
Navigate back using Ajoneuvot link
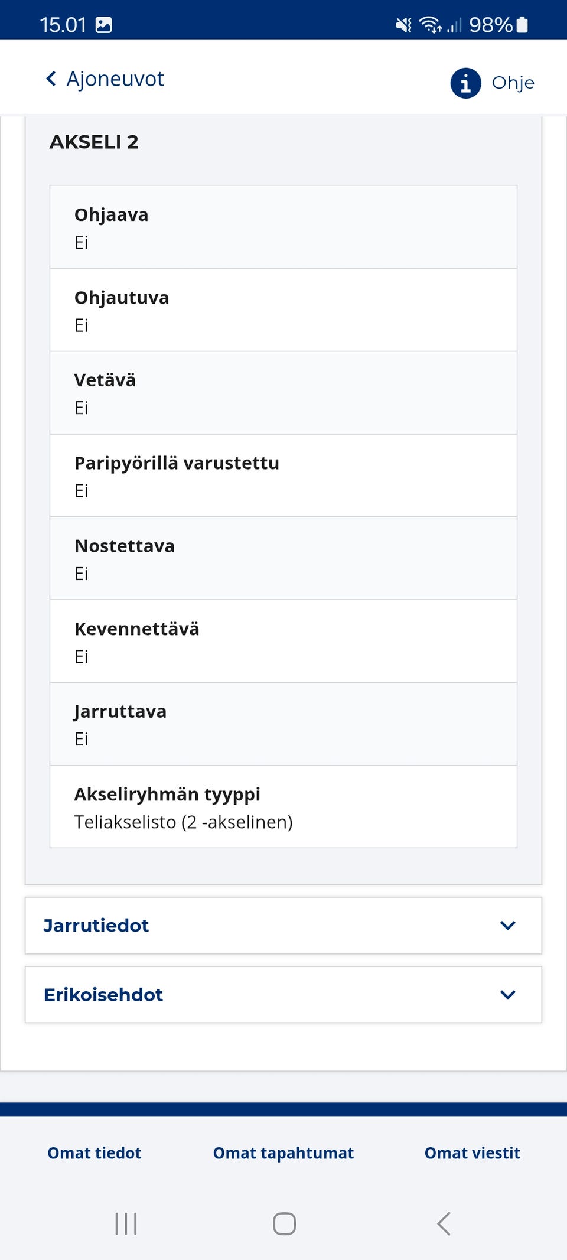(115, 78)
